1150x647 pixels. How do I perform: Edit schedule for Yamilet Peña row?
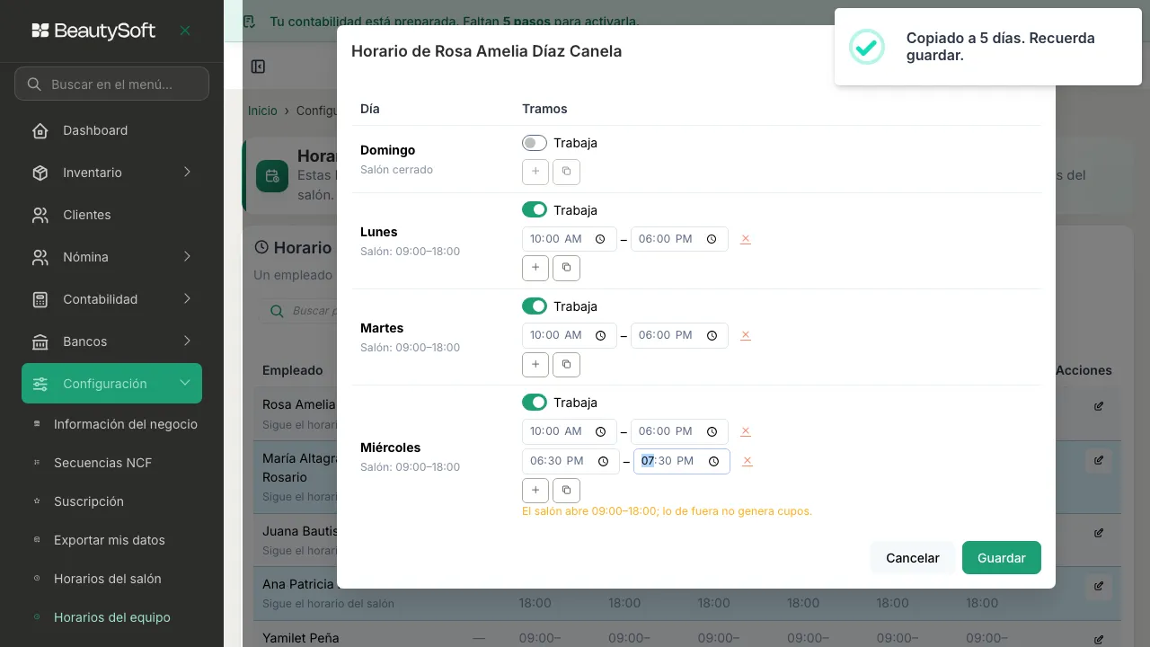pyautogui.click(x=1099, y=640)
